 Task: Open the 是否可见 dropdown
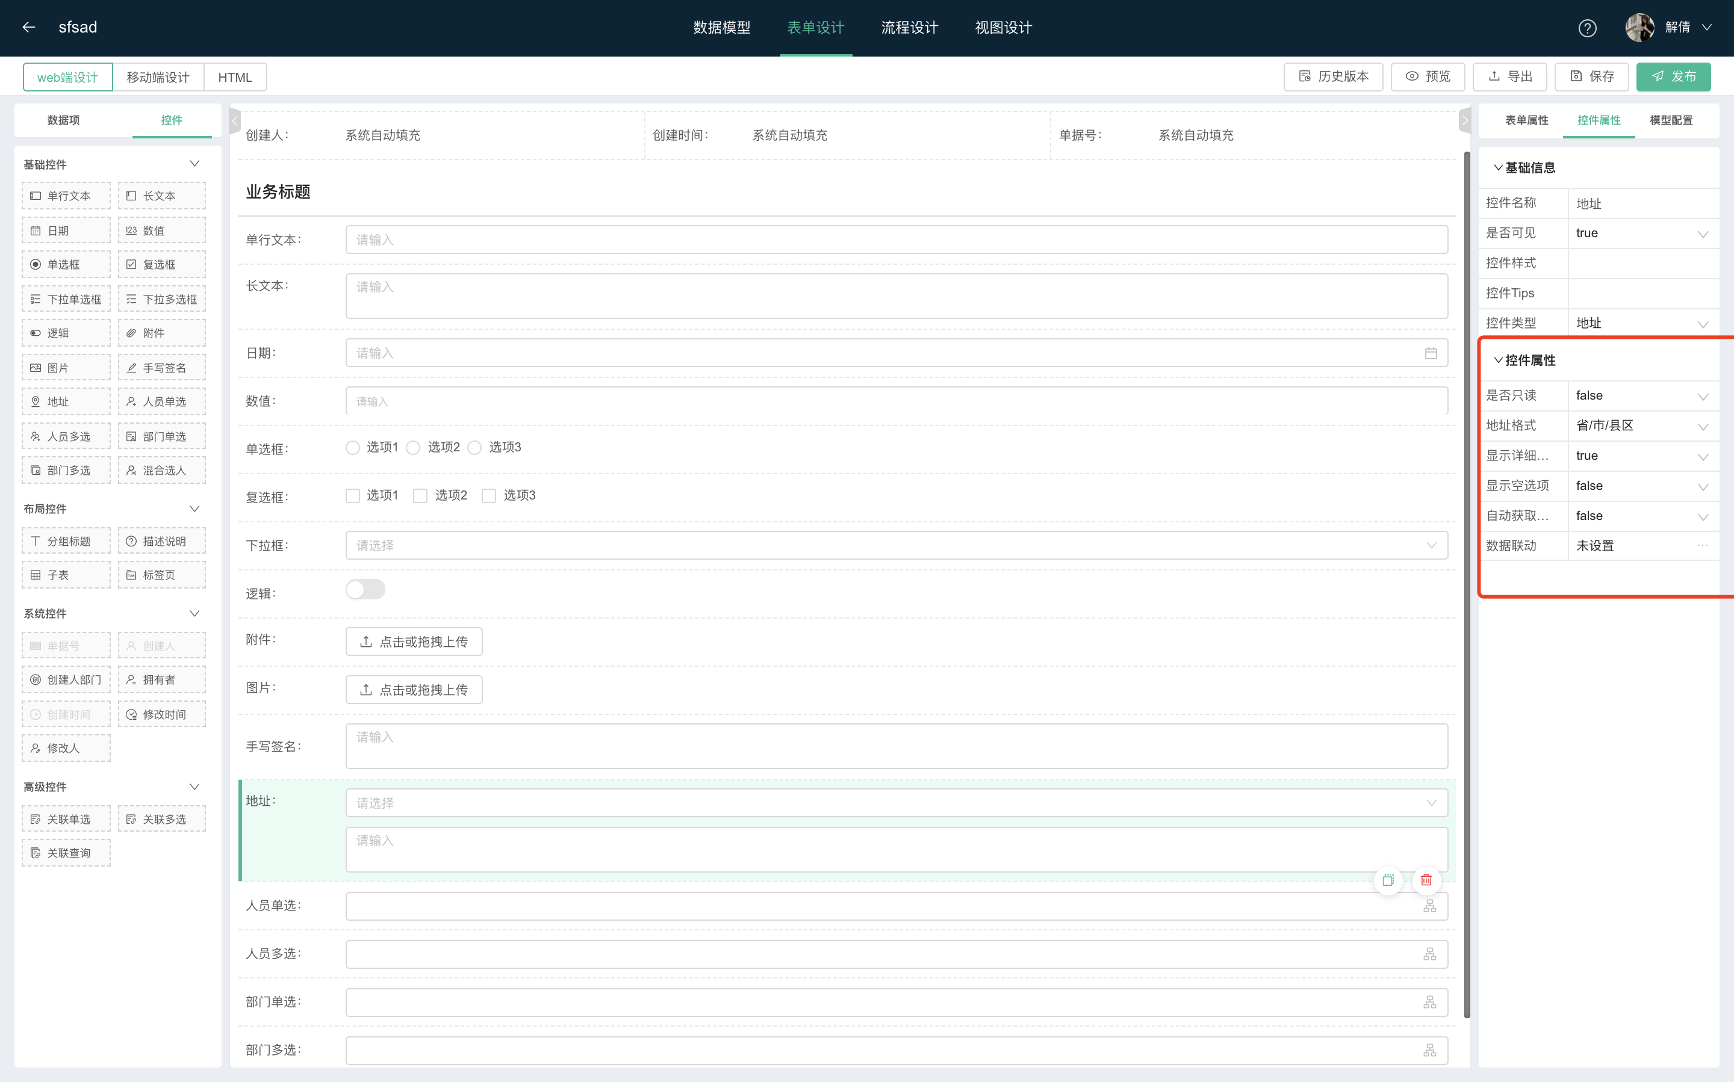click(1642, 233)
